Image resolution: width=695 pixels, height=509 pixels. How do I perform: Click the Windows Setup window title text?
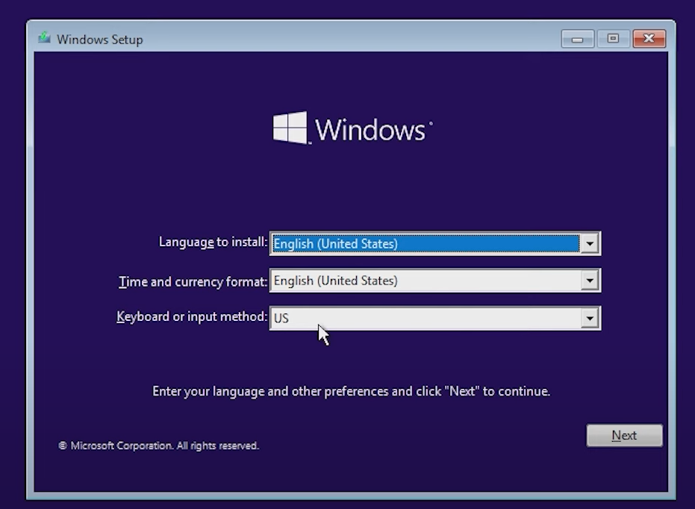click(99, 40)
